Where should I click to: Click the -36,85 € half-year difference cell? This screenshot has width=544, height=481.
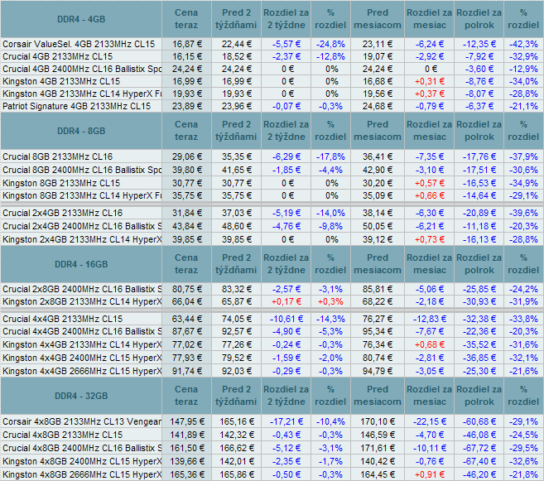click(479, 358)
